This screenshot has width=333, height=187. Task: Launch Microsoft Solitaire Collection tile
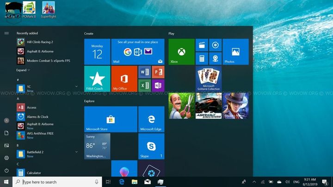208,78
